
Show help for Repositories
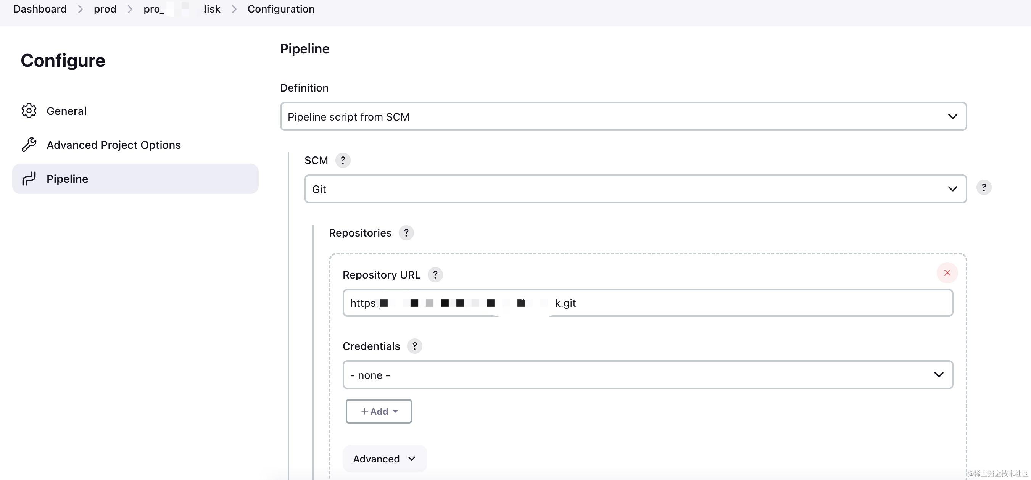(x=406, y=233)
